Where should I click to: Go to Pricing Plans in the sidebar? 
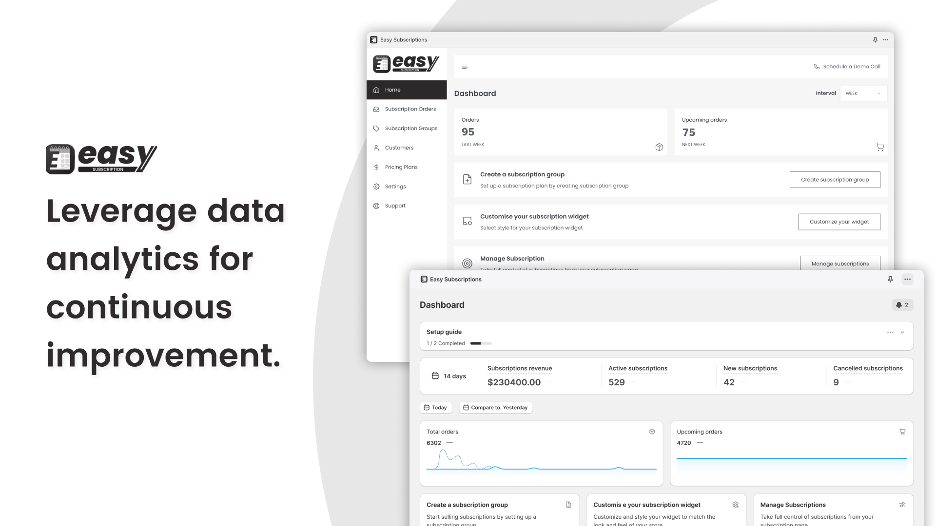(x=407, y=167)
